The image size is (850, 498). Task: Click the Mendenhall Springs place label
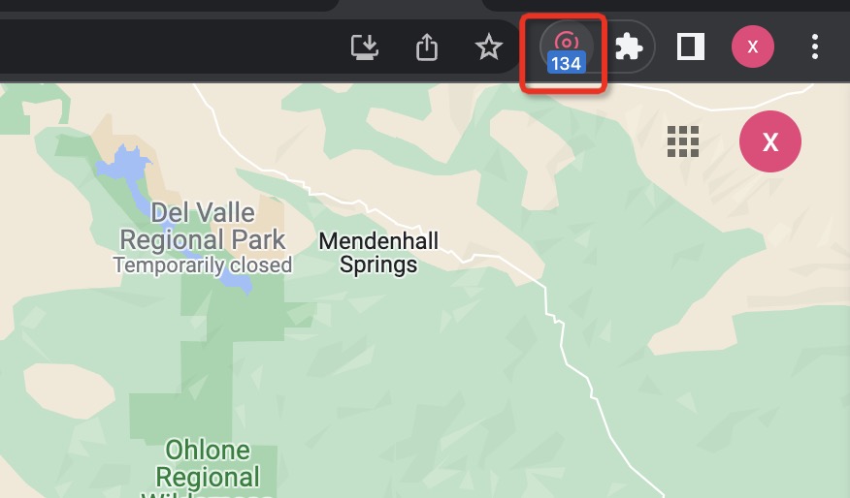tap(378, 253)
